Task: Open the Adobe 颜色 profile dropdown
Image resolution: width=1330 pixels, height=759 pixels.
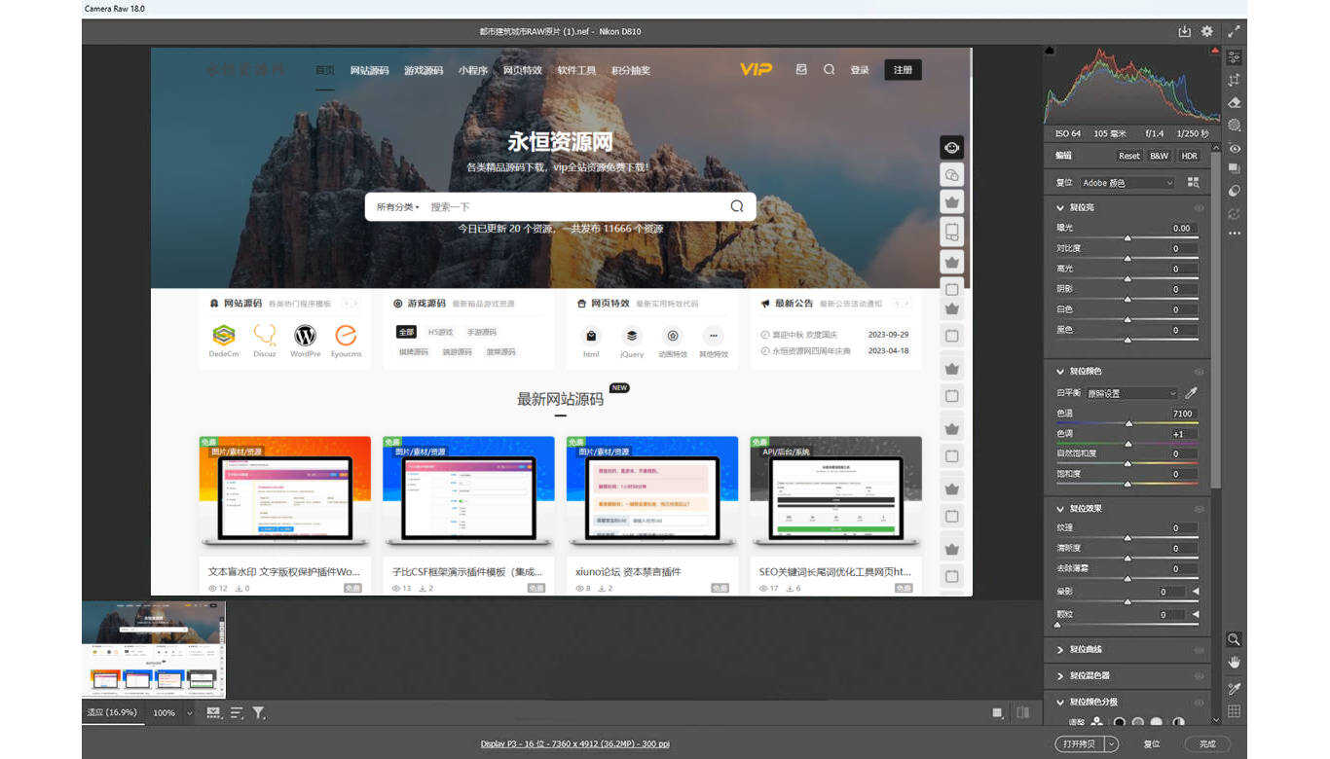Action: pyautogui.click(x=1127, y=183)
